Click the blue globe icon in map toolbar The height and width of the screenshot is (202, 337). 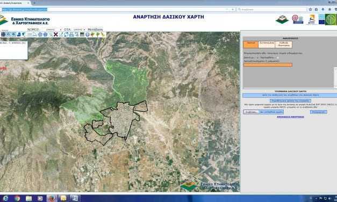coord(88,34)
